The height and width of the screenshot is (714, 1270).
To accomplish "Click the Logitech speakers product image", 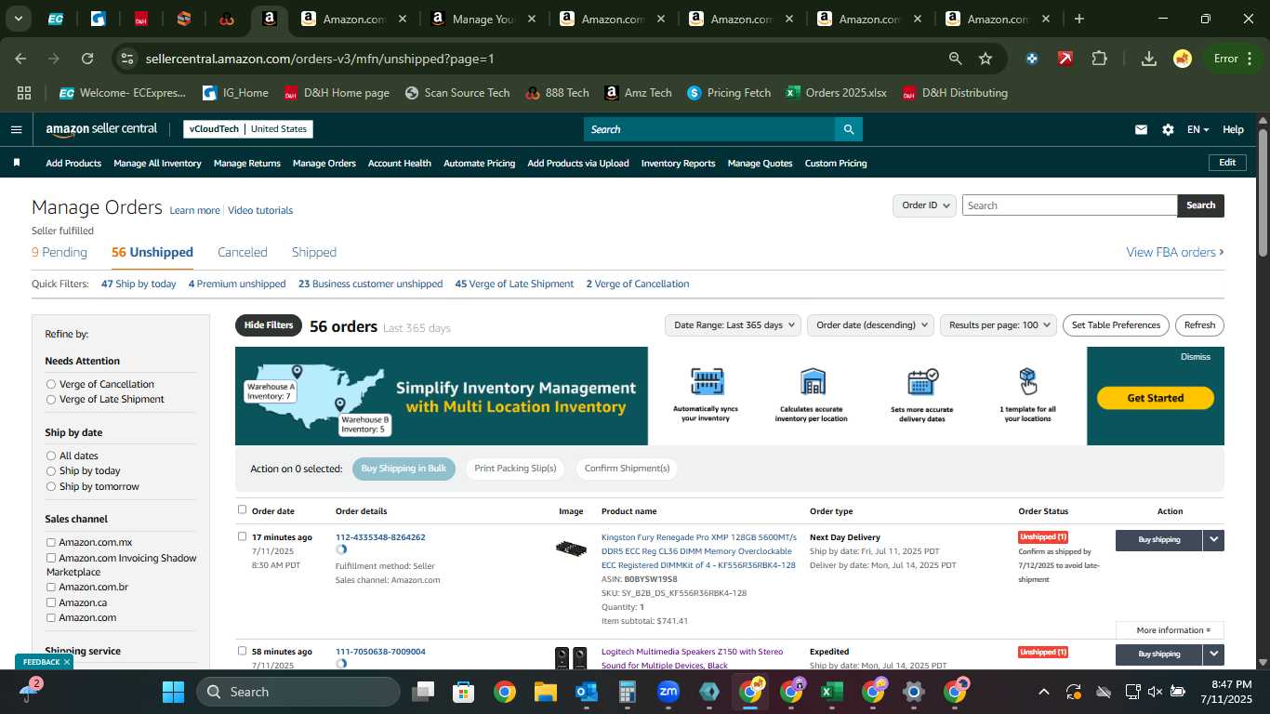I will point(571,658).
